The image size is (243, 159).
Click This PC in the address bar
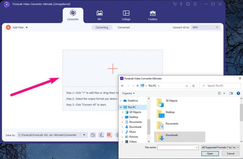(x=152, y=86)
